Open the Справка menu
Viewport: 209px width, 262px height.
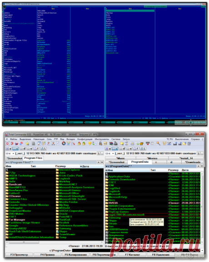click(x=195, y=139)
